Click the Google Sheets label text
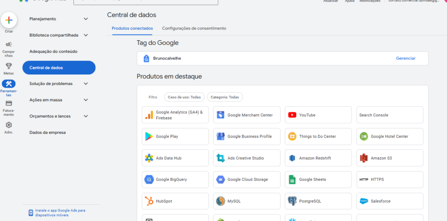Image resolution: width=447 pixels, height=221 pixels. (x=313, y=180)
